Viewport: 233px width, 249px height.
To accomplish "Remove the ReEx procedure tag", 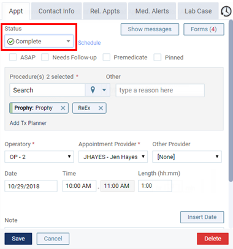I will tap(101, 108).
